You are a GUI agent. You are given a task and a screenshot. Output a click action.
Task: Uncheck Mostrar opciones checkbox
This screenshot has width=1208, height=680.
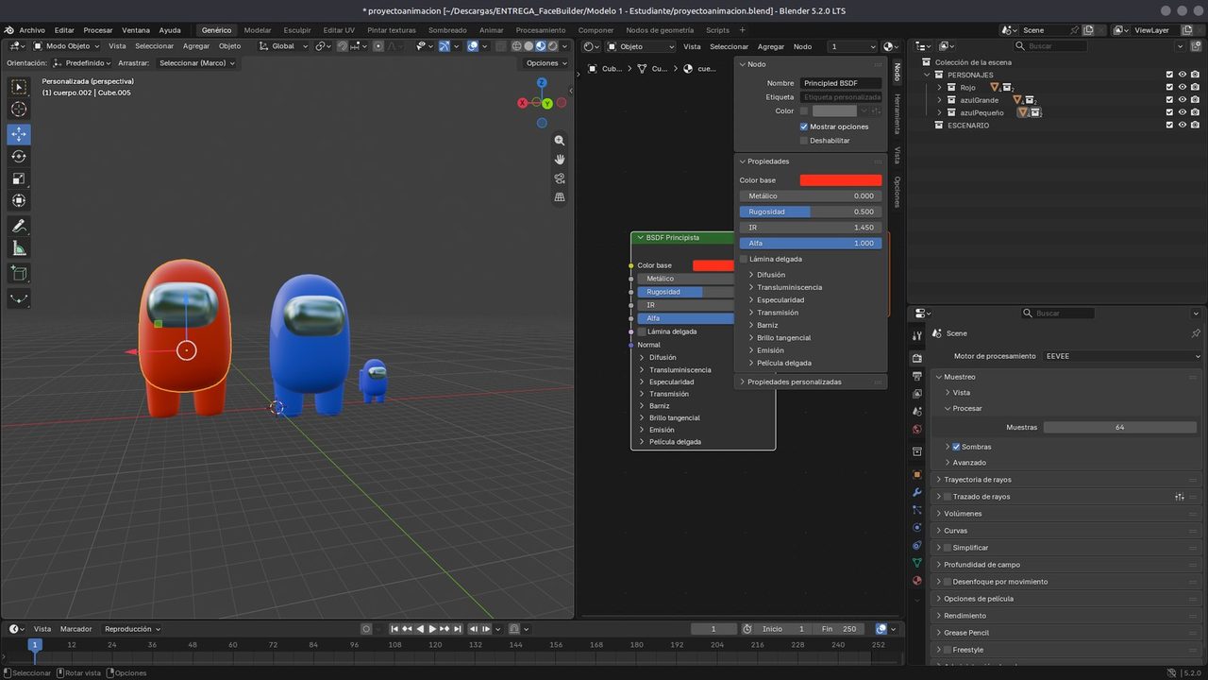coord(804,127)
